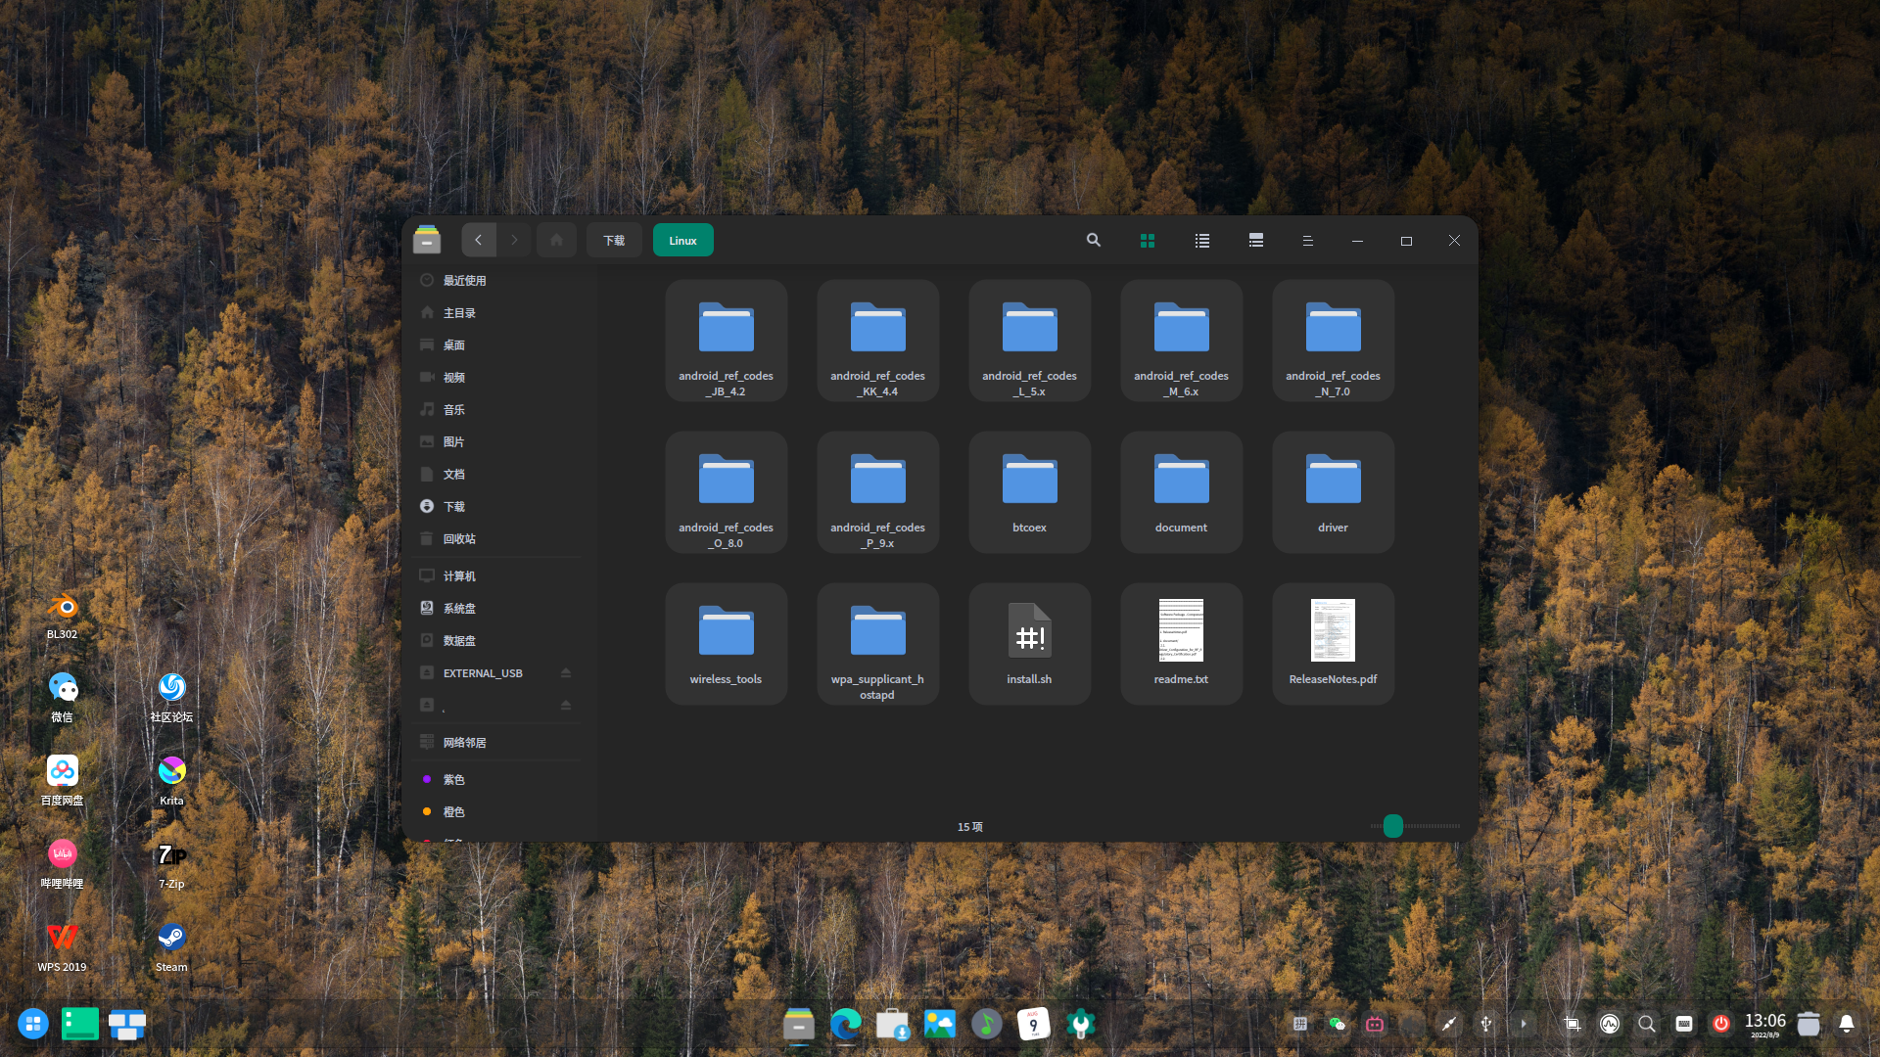Go back using the back arrow
The height and width of the screenshot is (1057, 1880).
[x=479, y=240]
